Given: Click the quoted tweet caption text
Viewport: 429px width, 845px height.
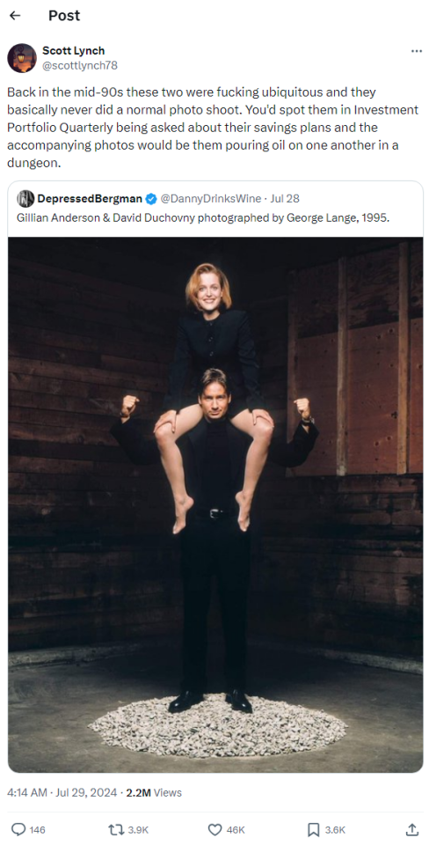Looking at the screenshot, I should coord(203,218).
